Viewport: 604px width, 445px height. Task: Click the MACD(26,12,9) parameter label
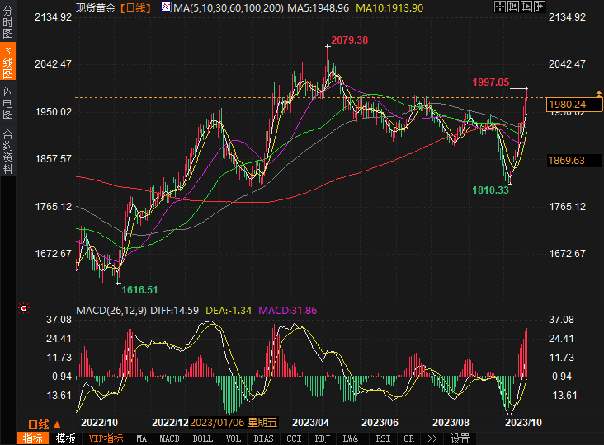point(111,310)
